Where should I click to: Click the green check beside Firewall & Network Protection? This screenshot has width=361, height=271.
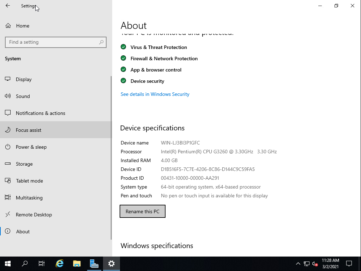point(124,58)
